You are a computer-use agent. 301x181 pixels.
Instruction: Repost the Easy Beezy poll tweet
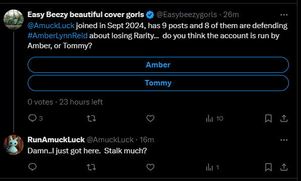tap(91, 119)
